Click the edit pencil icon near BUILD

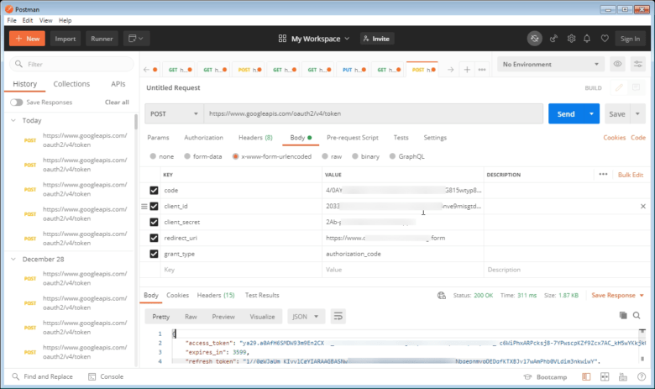tap(619, 87)
